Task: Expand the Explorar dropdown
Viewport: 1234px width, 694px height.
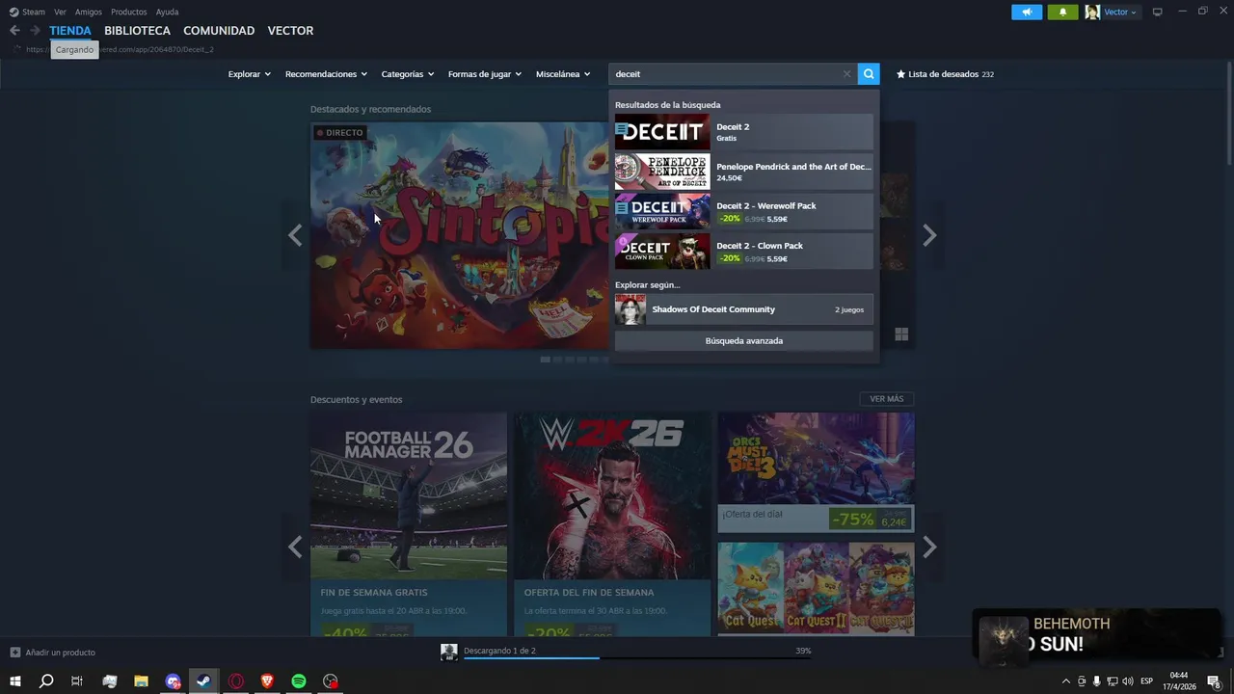Action: [x=250, y=74]
